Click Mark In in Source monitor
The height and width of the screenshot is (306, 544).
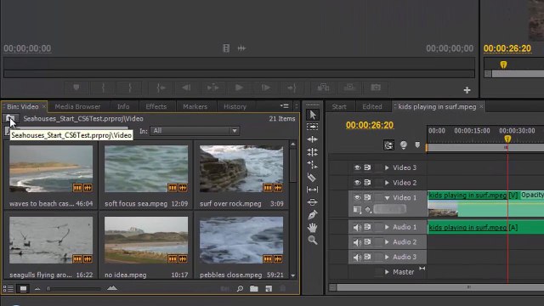point(103,88)
